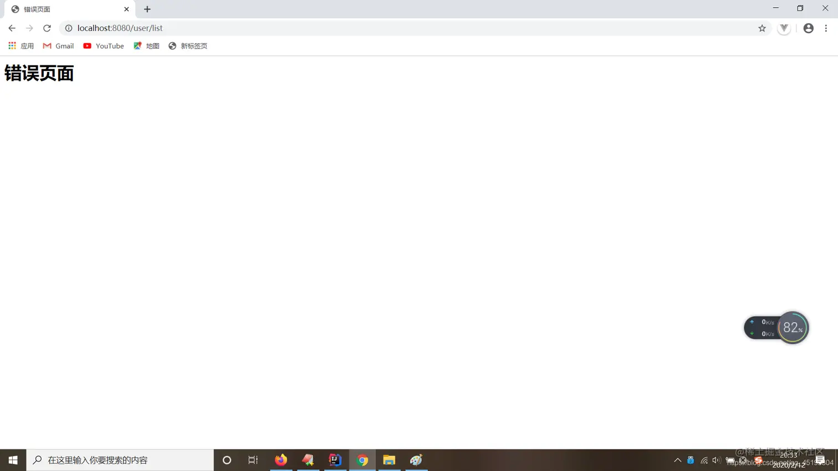Open the Windows Start menu

13,460
